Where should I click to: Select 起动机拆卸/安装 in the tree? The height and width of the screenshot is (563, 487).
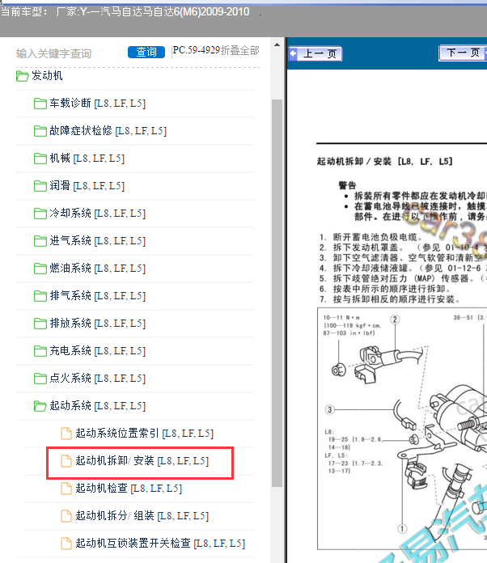click(142, 461)
